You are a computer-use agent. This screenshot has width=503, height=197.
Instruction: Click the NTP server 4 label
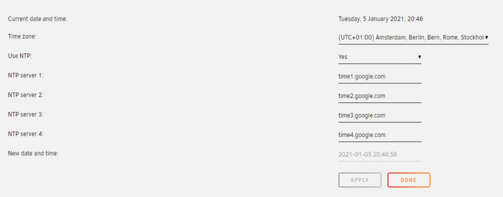(x=26, y=134)
